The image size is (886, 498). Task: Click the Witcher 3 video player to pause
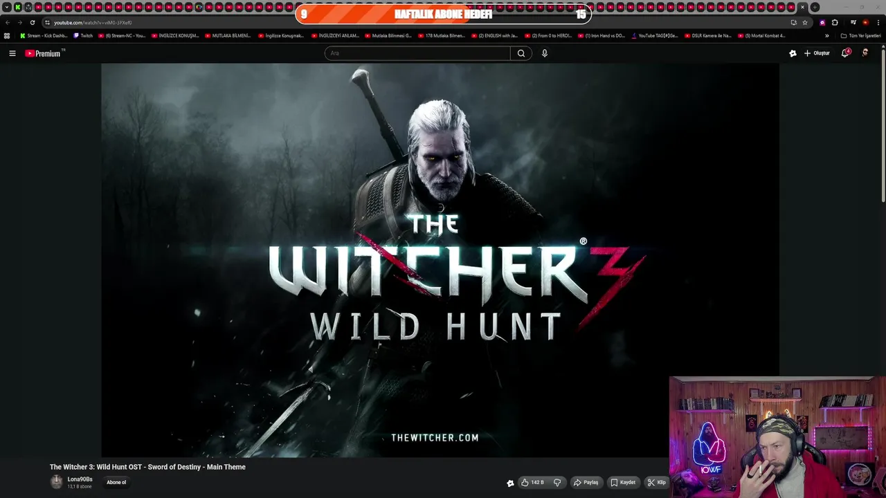(440, 260)
